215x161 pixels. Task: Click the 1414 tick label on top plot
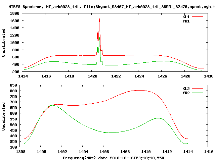pos(23,76)
